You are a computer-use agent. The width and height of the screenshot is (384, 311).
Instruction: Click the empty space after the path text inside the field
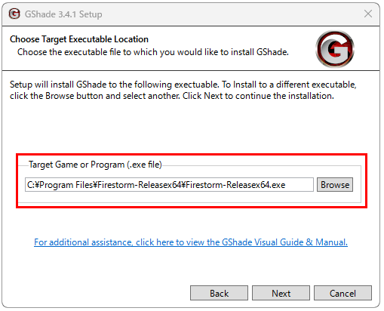300,185
